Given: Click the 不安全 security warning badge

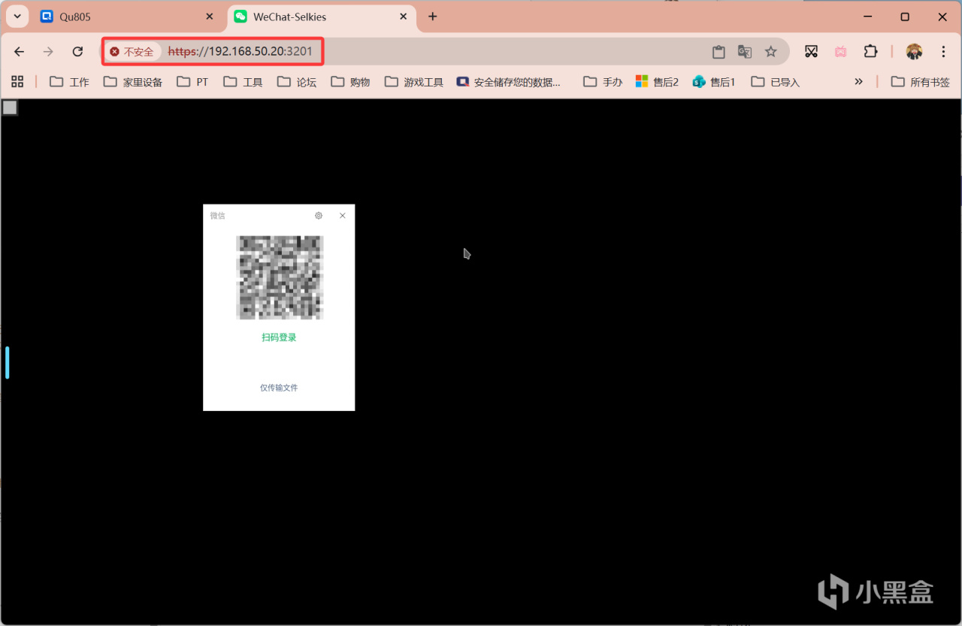Looking at the screenshot, I should pyautogui.click(x=132, y=52).
